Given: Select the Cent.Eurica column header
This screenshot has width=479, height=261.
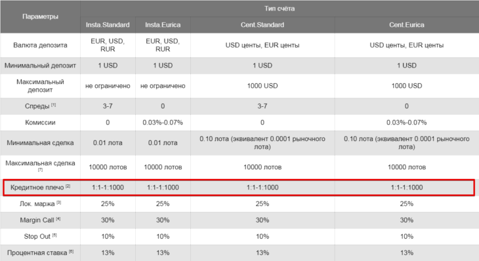Looking at the screenshot, I should 407,25.
